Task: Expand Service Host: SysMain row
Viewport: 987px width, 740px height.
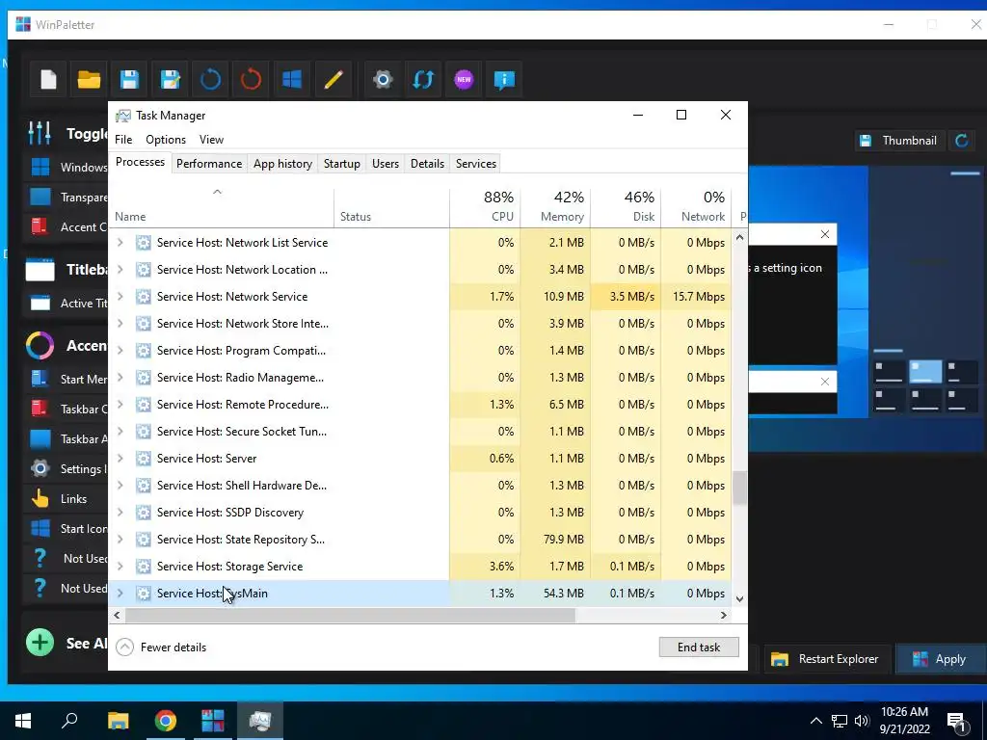Action: tap(120, 594)
